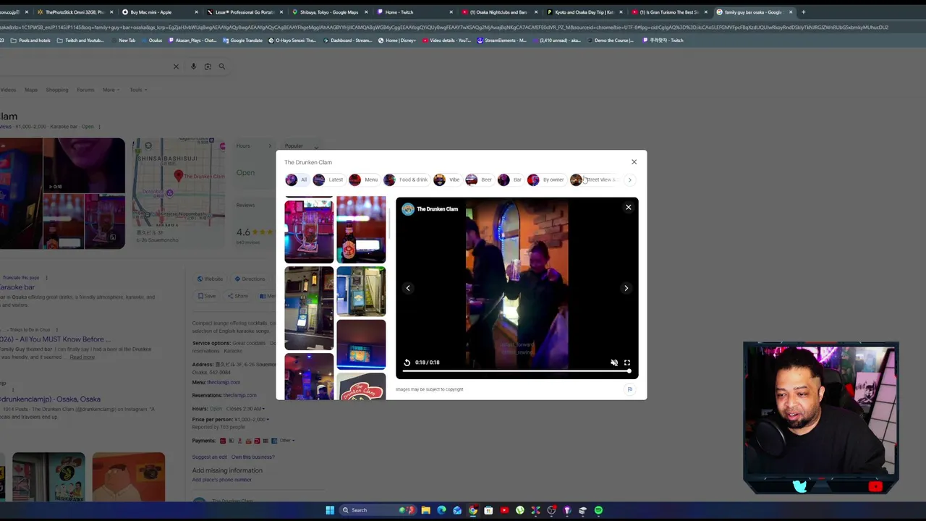Select the Beer photo category chip
Viewport: 926px width, 521px height.
coord(479,179)
